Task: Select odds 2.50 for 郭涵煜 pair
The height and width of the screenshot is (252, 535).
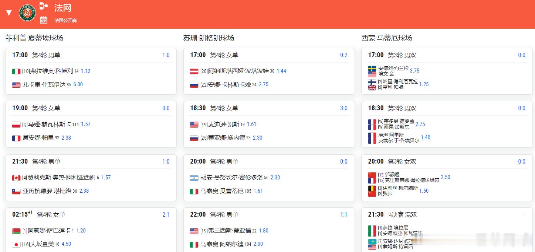Action: pos(446,177)
